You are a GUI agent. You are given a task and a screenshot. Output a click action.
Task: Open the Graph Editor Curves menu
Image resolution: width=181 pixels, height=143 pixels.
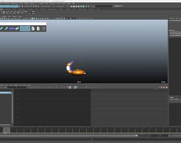tap(6, 85)
